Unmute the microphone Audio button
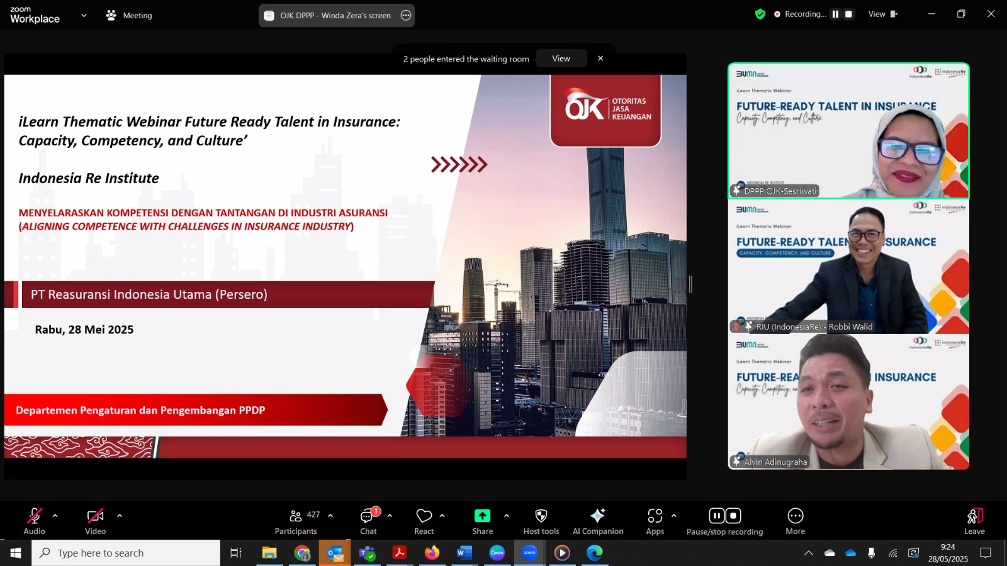 click(34, 516)
